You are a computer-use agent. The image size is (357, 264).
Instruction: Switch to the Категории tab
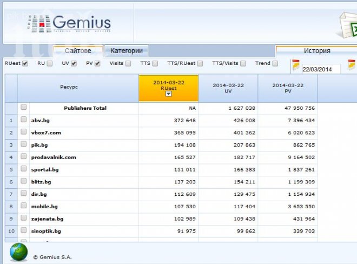point(127,51)
